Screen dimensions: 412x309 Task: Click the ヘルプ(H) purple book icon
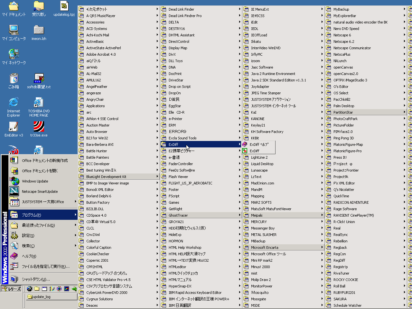point(14,256)
